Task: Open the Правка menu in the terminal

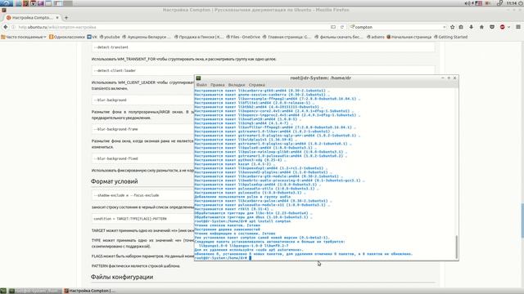Action: pos(218,85)
